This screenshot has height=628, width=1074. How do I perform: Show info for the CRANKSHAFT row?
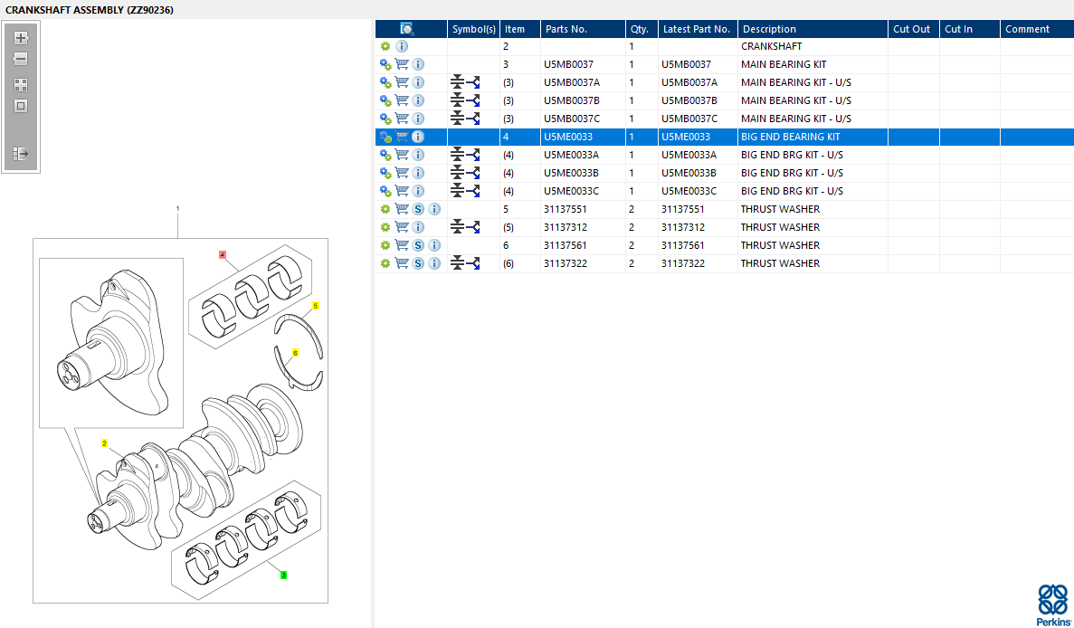402,46
